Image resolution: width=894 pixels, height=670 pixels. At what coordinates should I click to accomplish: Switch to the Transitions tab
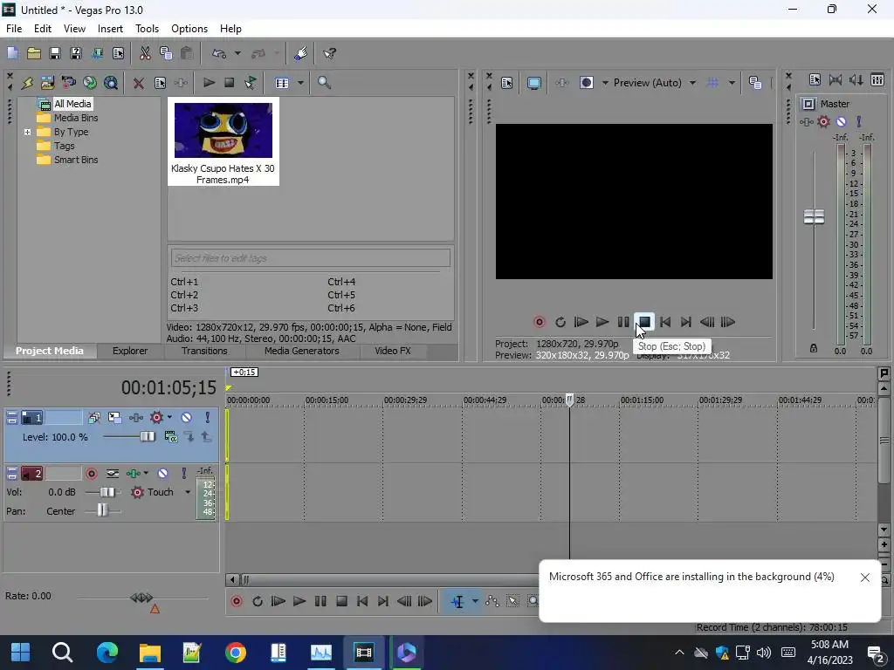tap(204, 351)
